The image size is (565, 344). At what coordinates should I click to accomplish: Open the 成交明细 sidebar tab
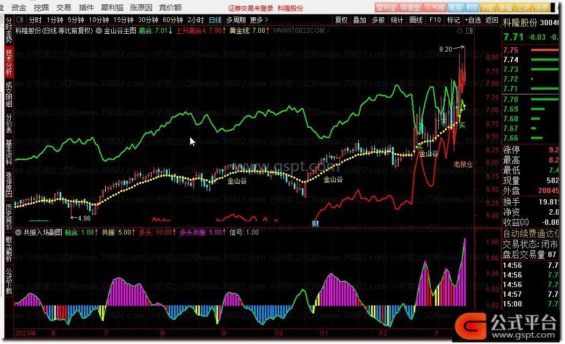click(9, 94)
